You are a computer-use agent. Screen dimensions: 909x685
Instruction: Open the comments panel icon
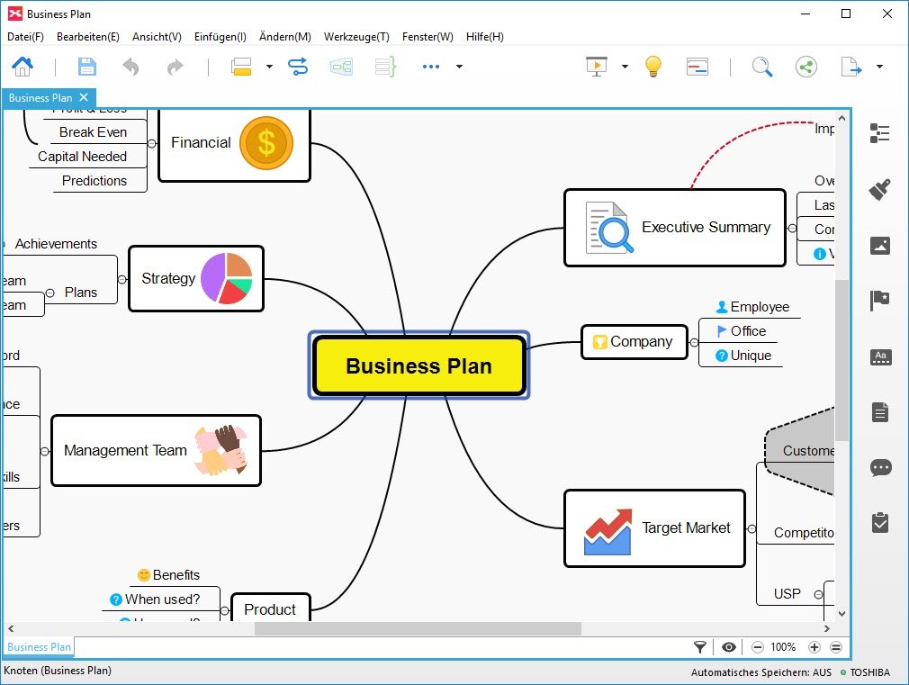880,467
